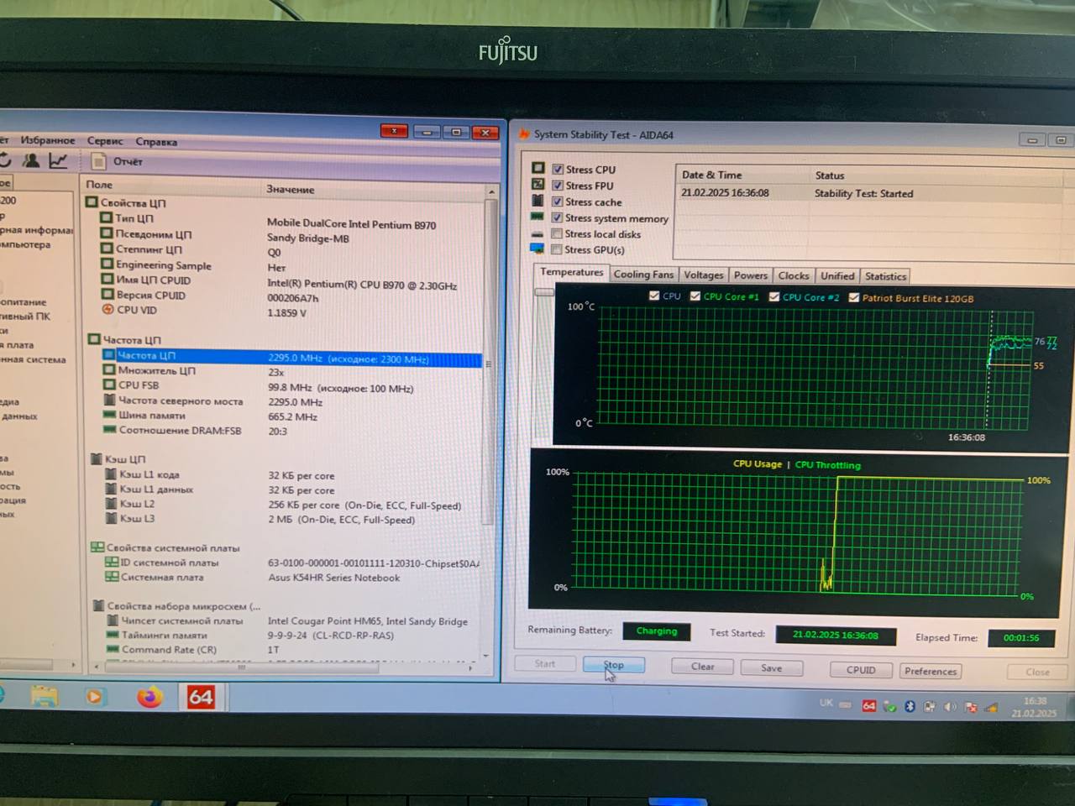Click the Свойства системной платы group icon
The image size is (1075, 806).
point(97,547)
